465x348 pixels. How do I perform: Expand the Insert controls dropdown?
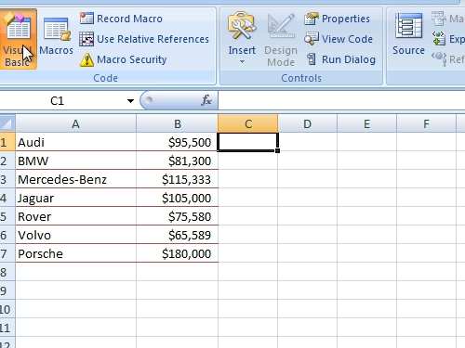(x=242, y=39)
